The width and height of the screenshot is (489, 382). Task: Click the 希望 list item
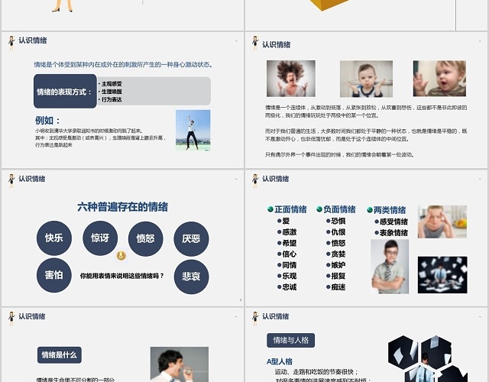point(287,243)
